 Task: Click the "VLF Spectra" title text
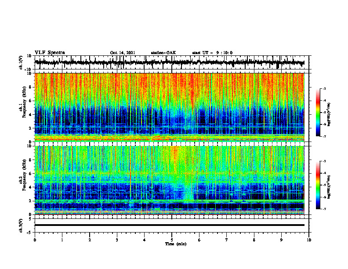50,53
